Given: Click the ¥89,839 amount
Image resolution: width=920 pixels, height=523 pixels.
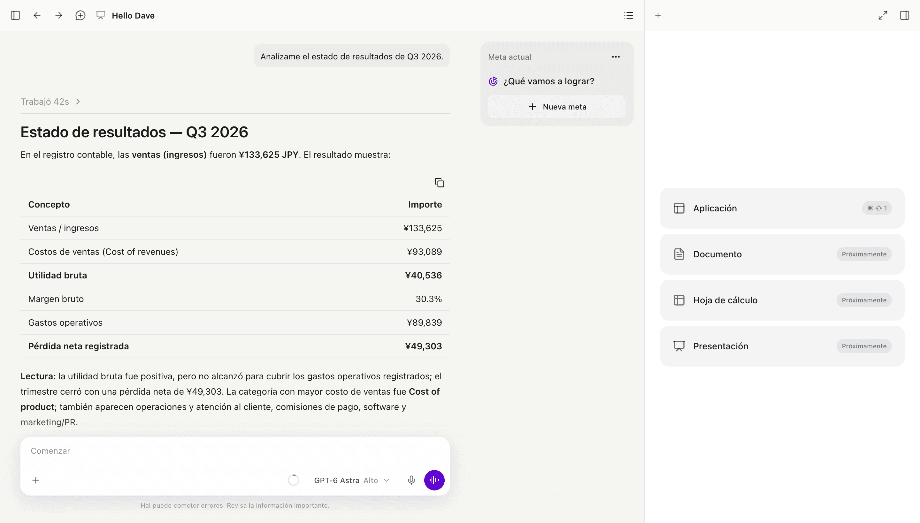Looking at the screenshot, I should point(424,323).
